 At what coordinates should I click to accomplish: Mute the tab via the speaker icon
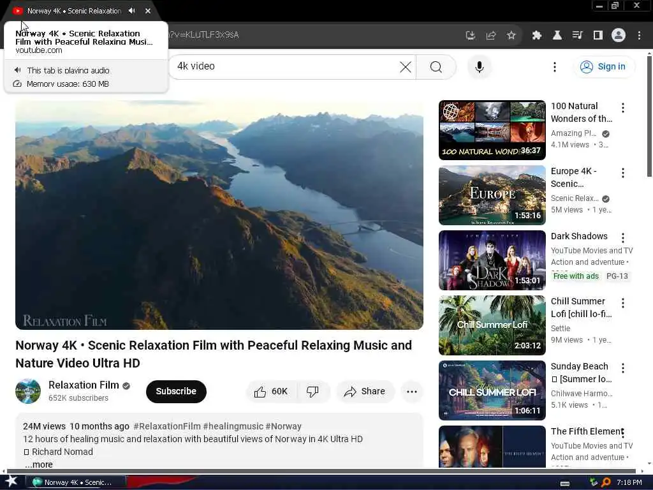131,11
